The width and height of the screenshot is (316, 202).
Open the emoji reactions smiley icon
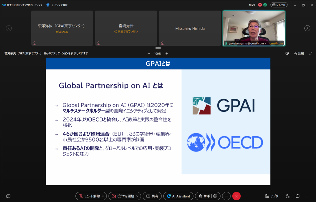point(215,196)
